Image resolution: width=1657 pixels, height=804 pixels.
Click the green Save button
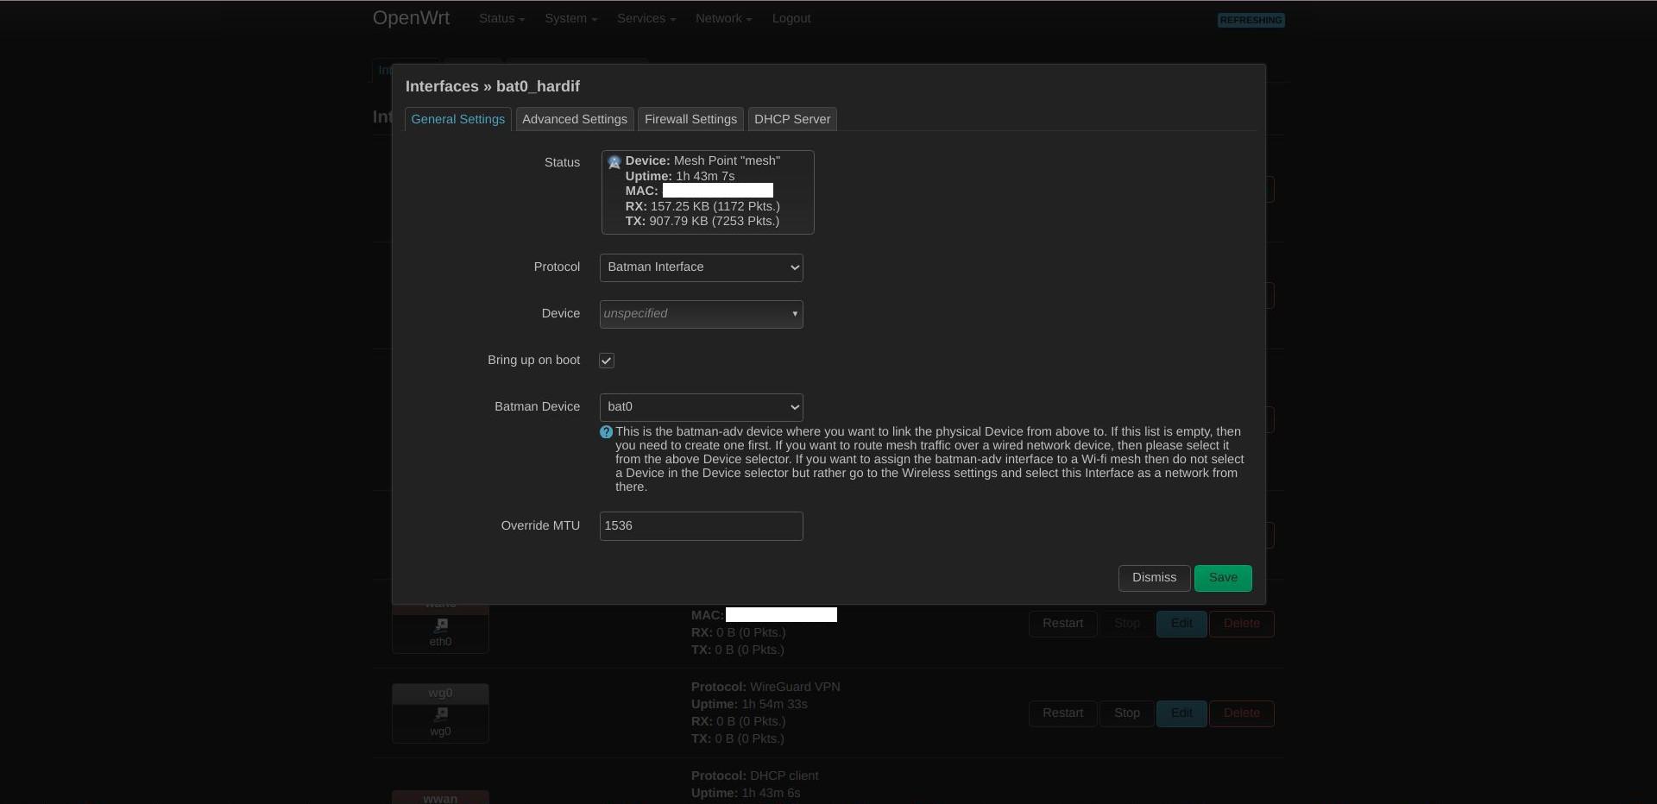point(1223,578)
